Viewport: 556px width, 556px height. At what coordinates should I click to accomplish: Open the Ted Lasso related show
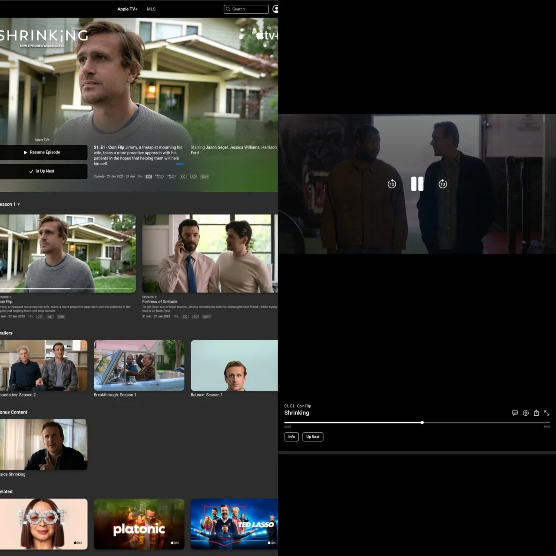[x=234, y=524]
